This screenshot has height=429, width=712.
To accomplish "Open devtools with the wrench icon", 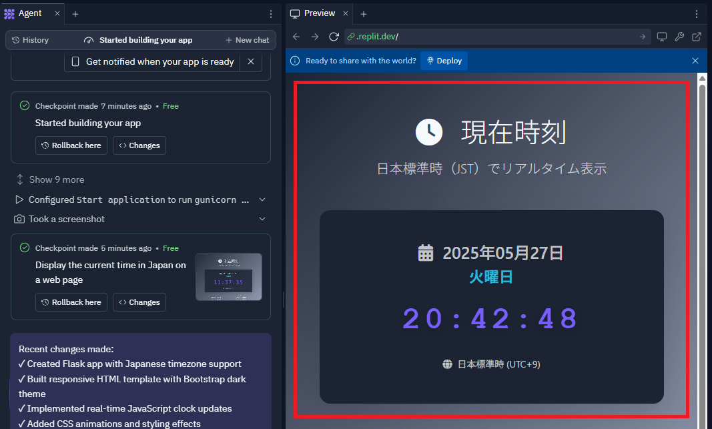I will [x=679, y=37].
